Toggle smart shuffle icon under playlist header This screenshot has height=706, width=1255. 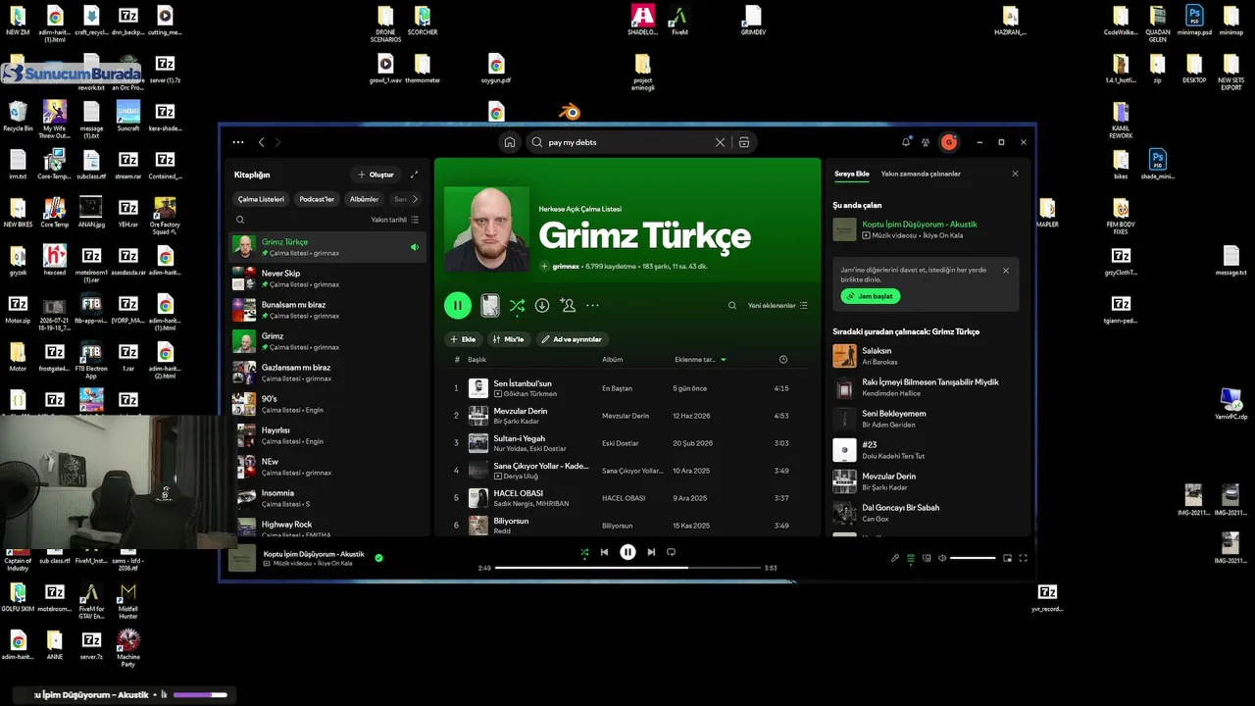[x=517, y=305]
